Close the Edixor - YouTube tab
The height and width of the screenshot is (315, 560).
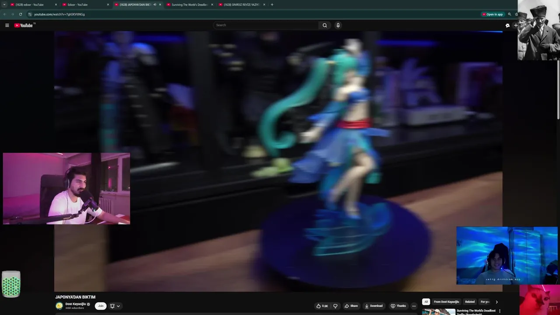[108, 5]
